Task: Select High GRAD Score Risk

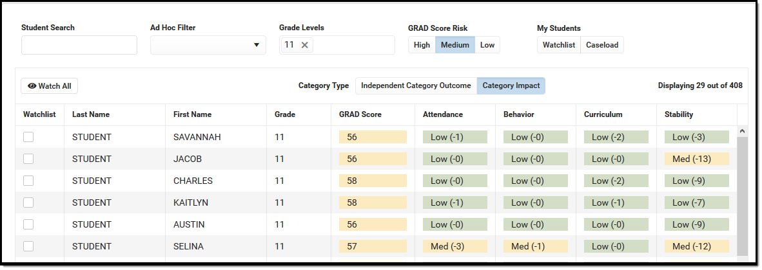Action: [422, 45]
